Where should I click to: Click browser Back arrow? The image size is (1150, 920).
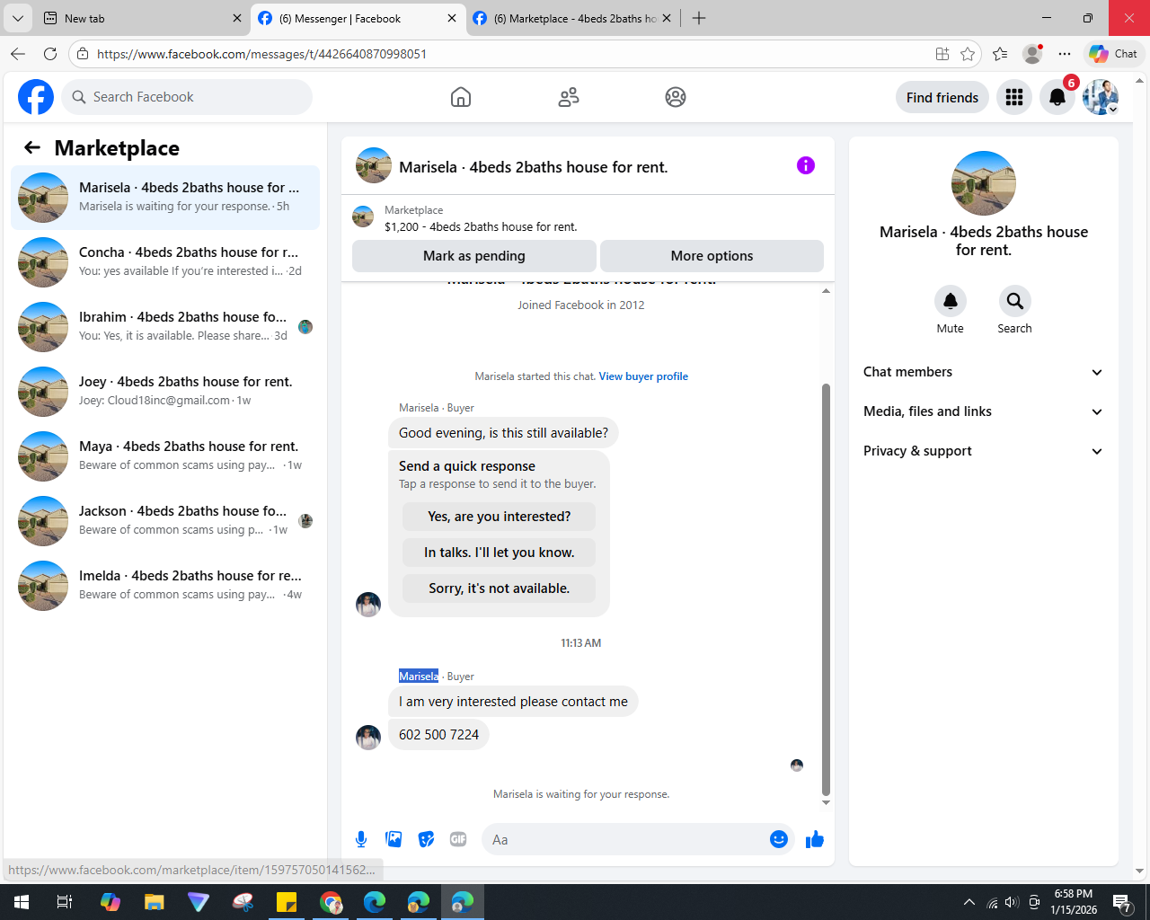click(x=18, y=54)
